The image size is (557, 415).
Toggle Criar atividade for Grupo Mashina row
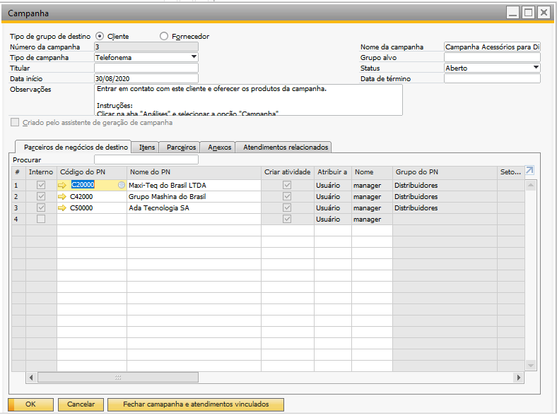click(287, 196)
